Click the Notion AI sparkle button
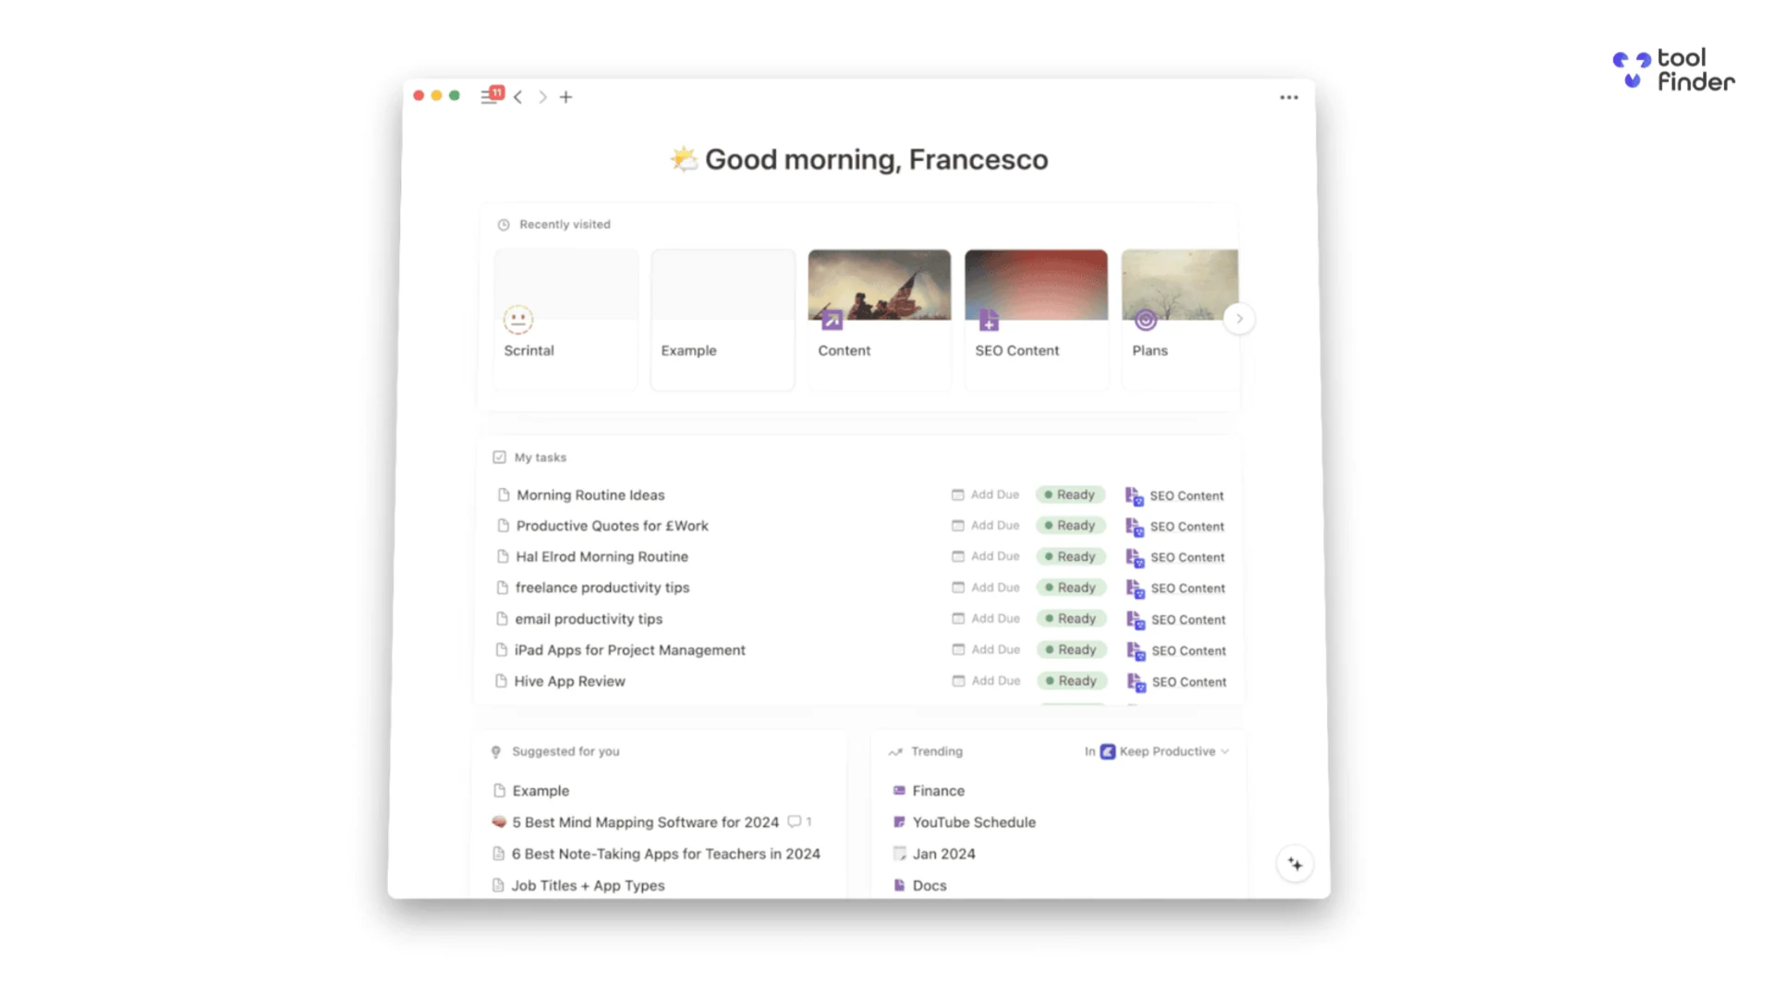Viewport: 1774px width, 998px height. [x=1295, y=863]
